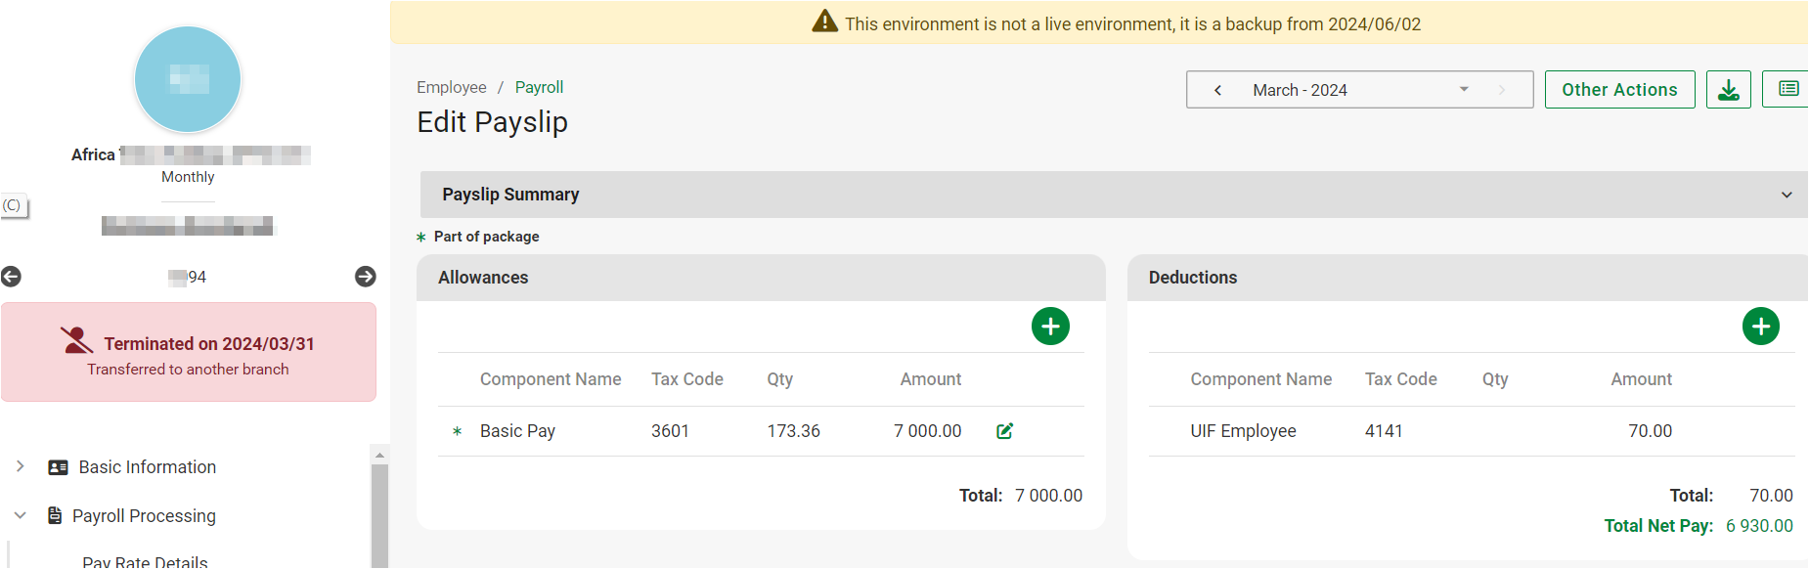The height and width of the screenshot is (569, 1809).
Task: Expand the Payslip Summary section
Action: [1786, 195]
